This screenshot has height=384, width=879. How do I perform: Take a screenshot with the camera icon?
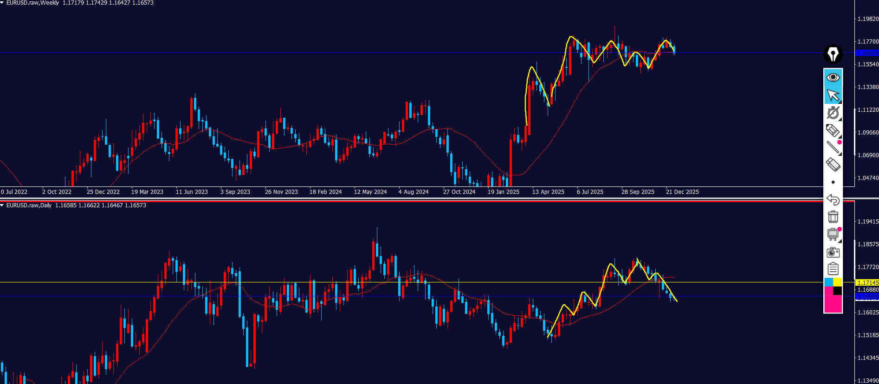point(833,252)
